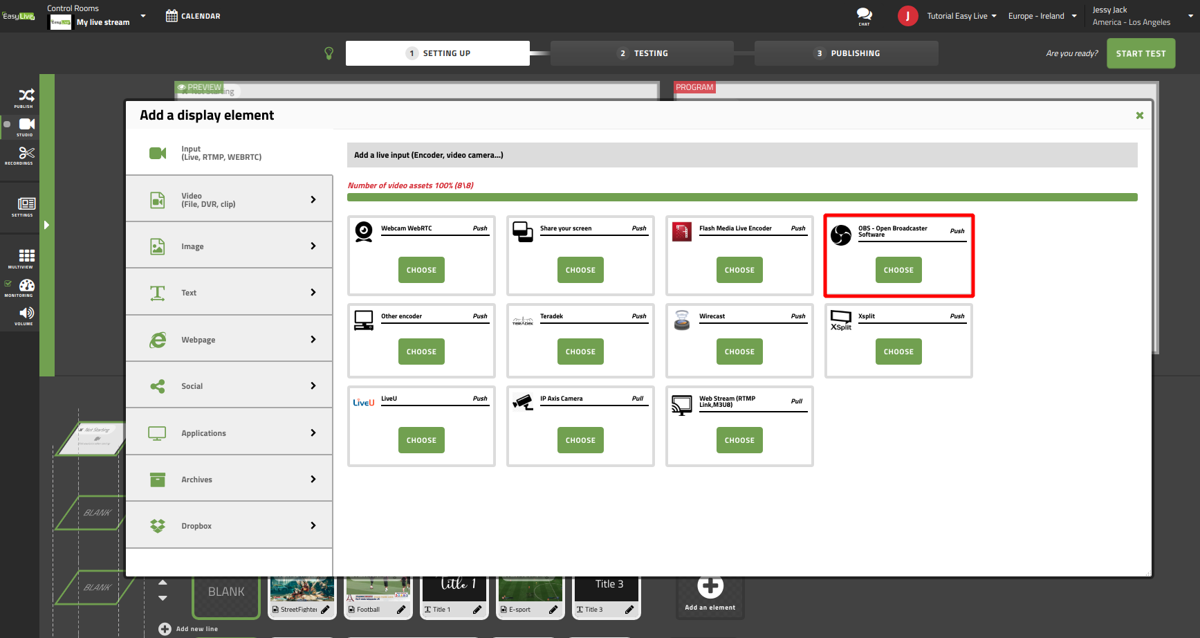
Task: Open the Studio camera icon
Action: pos(26,124)
